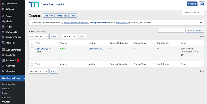Tick the Test Course row checkbox
The height and width of the screenshot is (104, 207).
pos(32,49)
